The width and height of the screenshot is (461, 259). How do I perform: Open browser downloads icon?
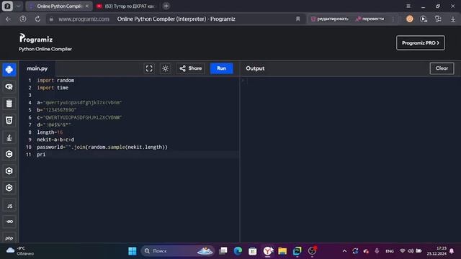(x=453, y=19)
